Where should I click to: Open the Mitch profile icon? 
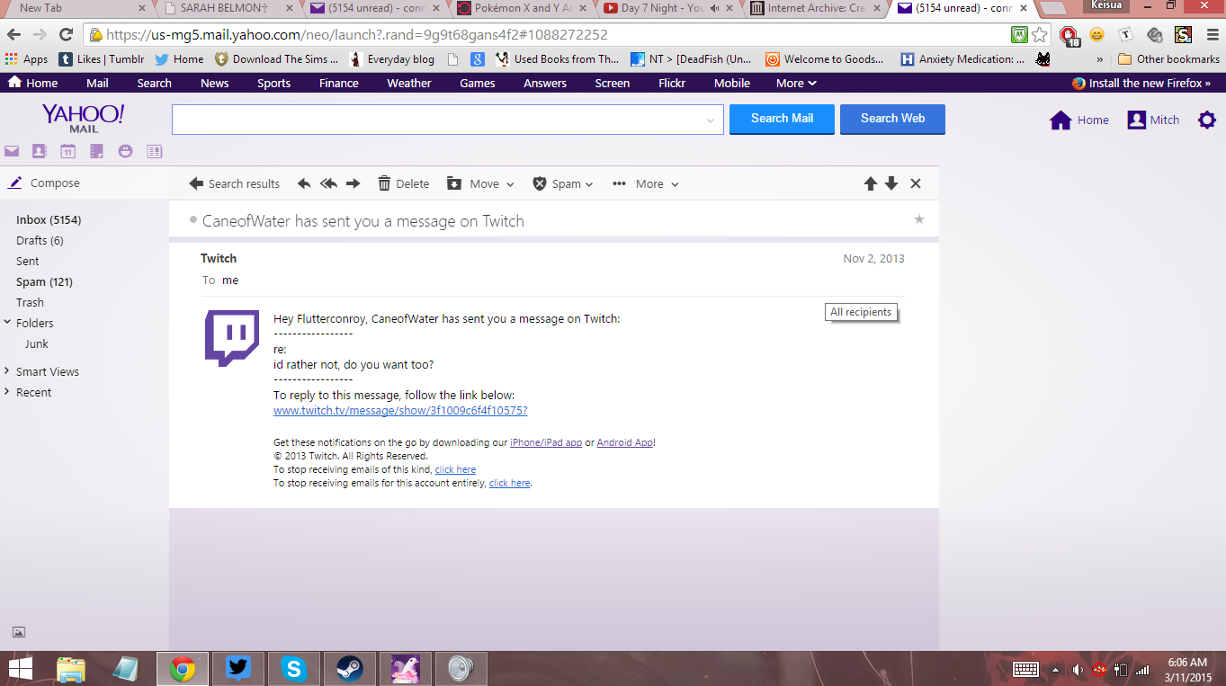point(1136,120)
